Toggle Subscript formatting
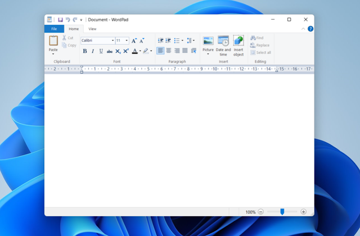The height and width of the screenshot is (236, 360). click(118, 51)
